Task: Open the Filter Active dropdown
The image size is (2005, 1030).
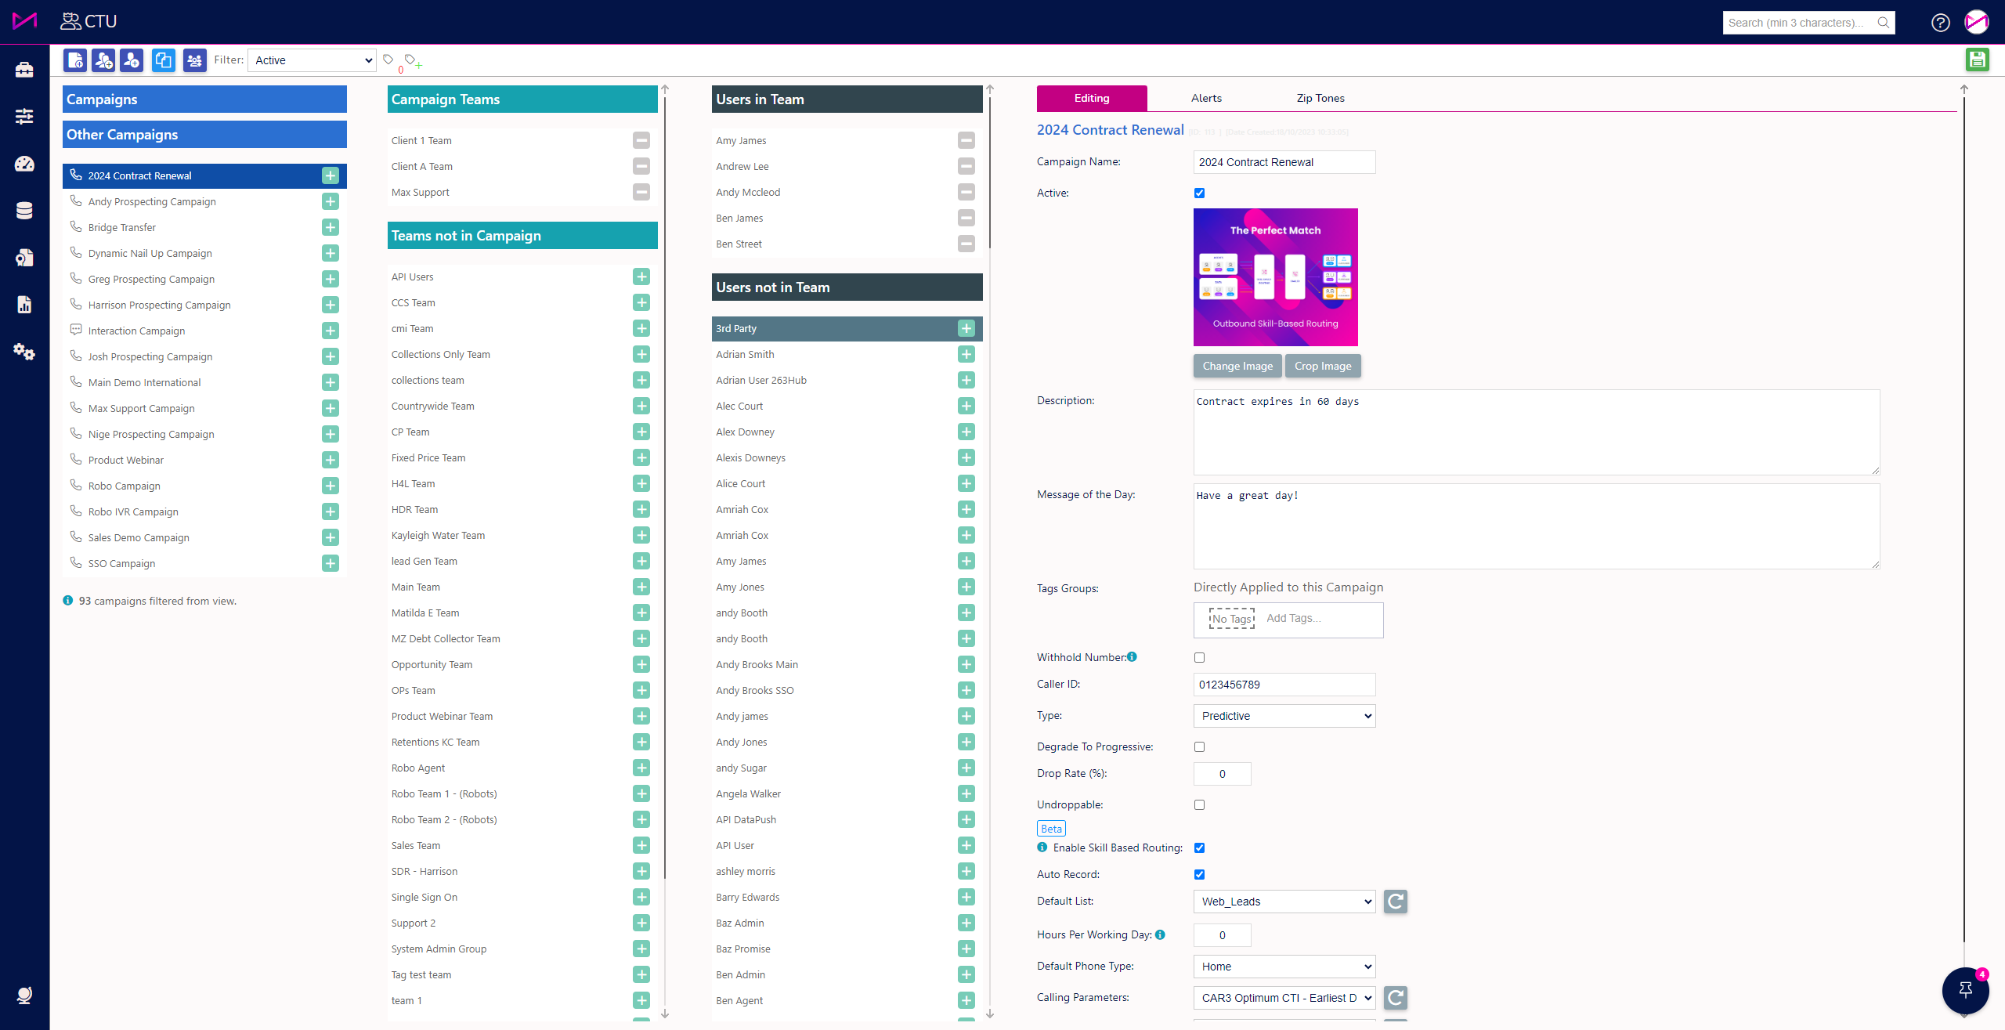Action: (x=312, y=60)
